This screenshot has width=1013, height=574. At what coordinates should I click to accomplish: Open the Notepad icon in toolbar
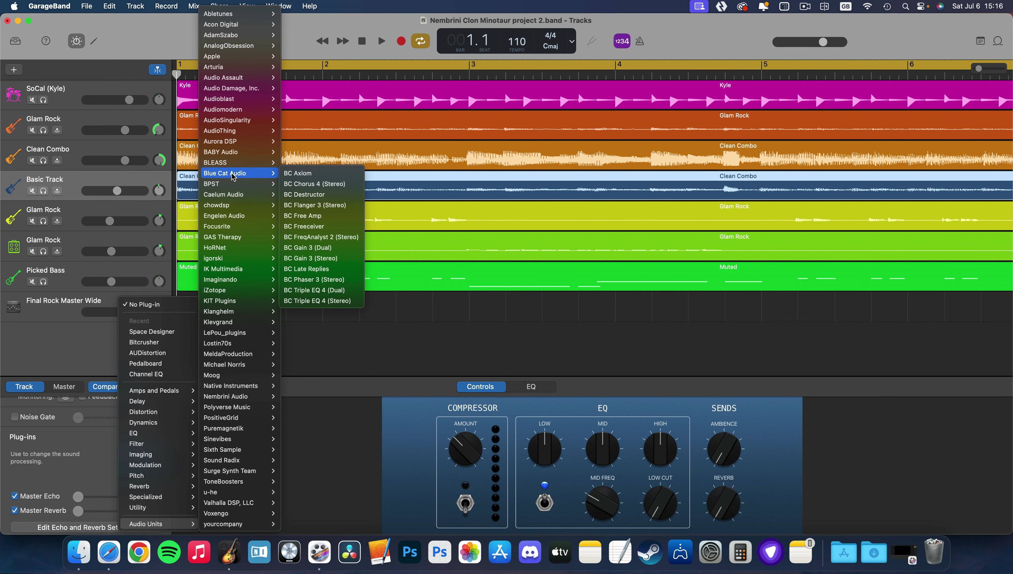[x=980, y=41]
